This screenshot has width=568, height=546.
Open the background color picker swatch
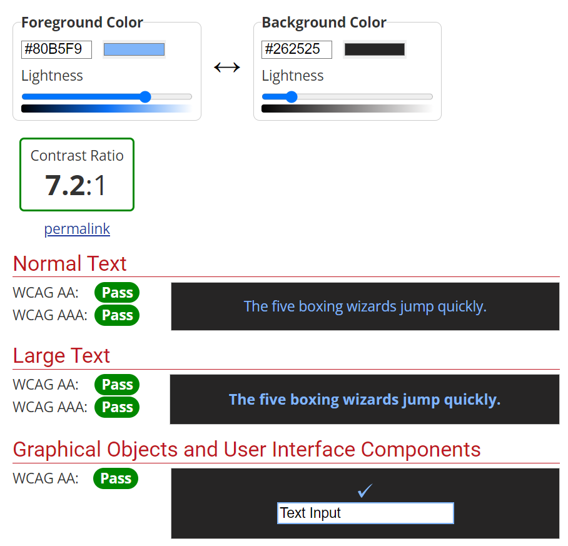pyautogui.click(x=375, y=49)
